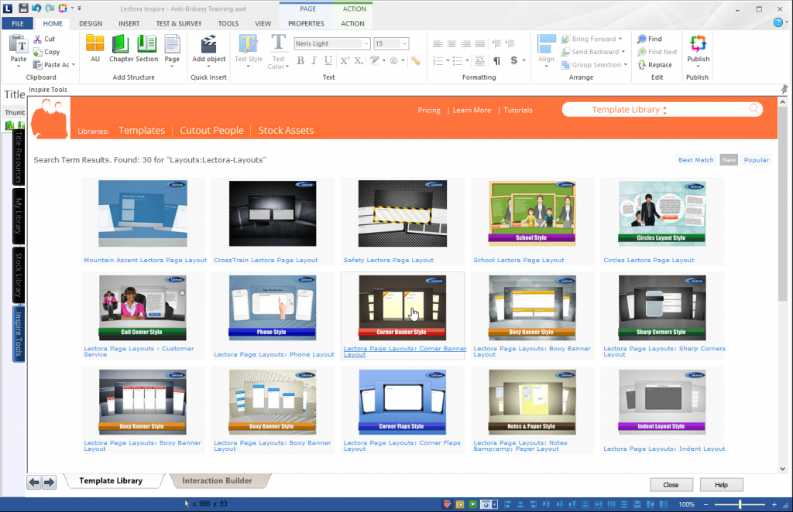Click the hyperlink chain icon in Text group
This screenshot has width=793, height=512.
417,60
